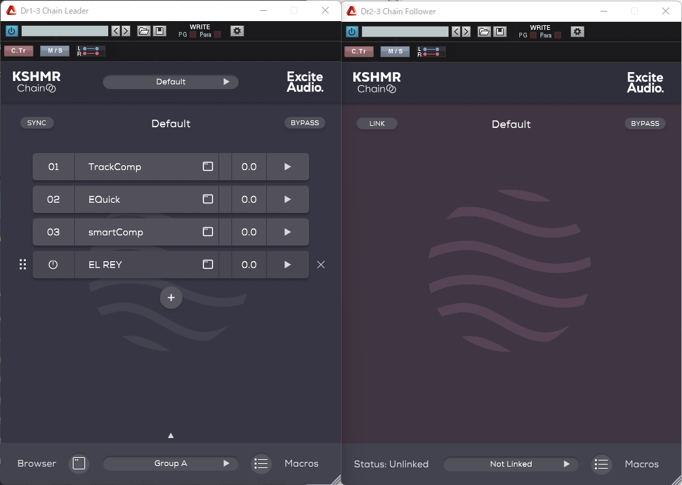Toggle C.Tr button in Chain Leader
682x485 pixels.
pos(18,51)
